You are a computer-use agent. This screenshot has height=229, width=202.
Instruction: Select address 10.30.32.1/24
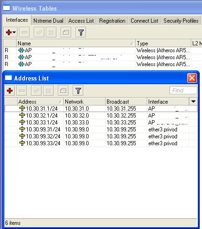click(x=42, y=116)
